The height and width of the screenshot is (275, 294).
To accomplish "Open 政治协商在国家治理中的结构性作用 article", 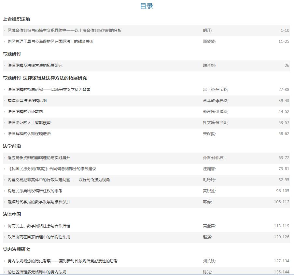I will coord(39,237).
